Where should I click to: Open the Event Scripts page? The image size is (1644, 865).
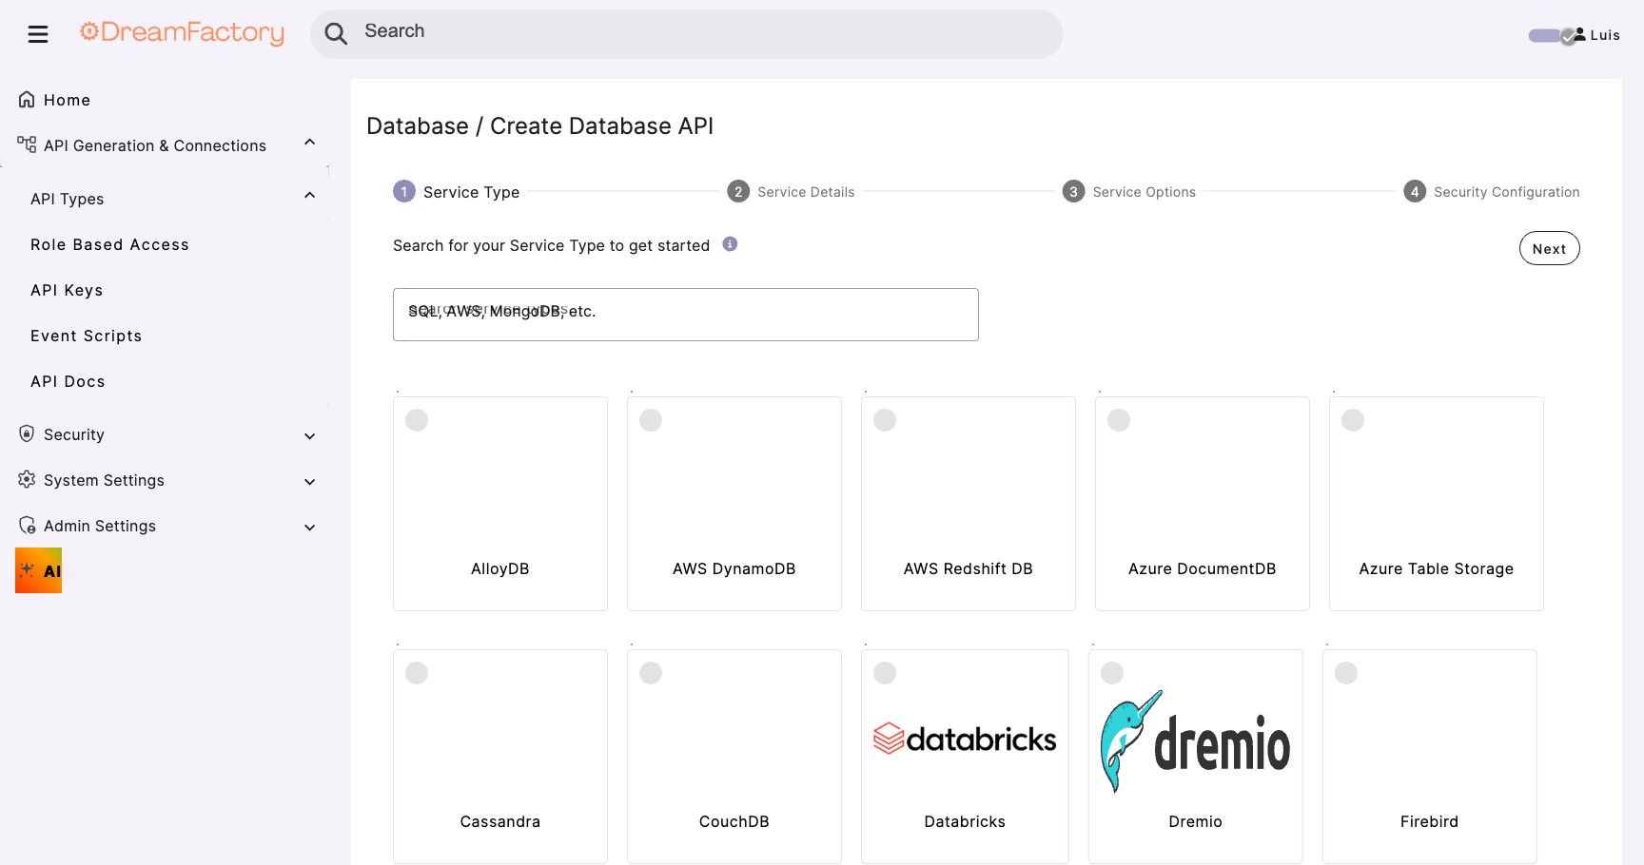tap(86, 336)
